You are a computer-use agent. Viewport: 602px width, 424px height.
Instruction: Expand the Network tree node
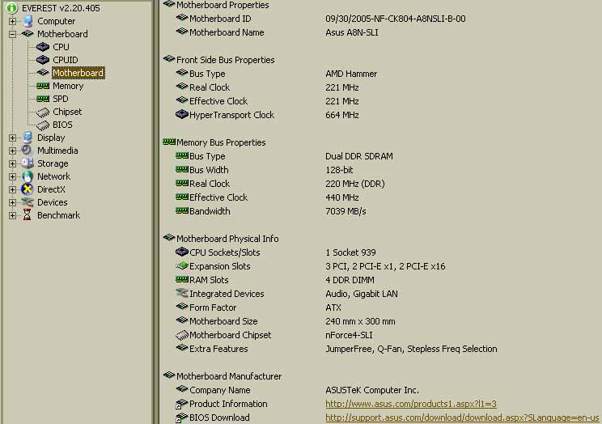coord(12,176)
